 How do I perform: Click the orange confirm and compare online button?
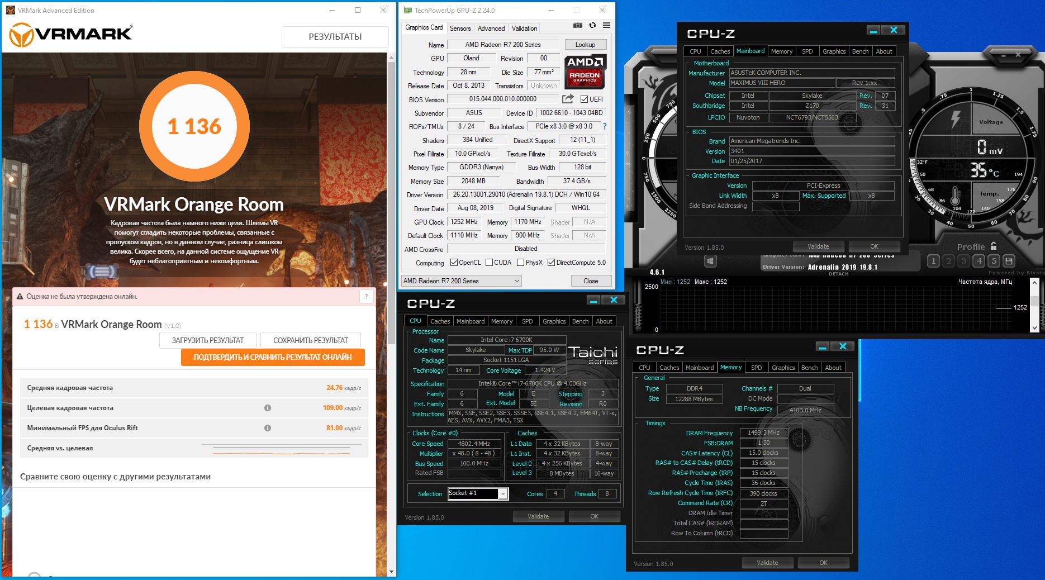(x=273, y=357)
